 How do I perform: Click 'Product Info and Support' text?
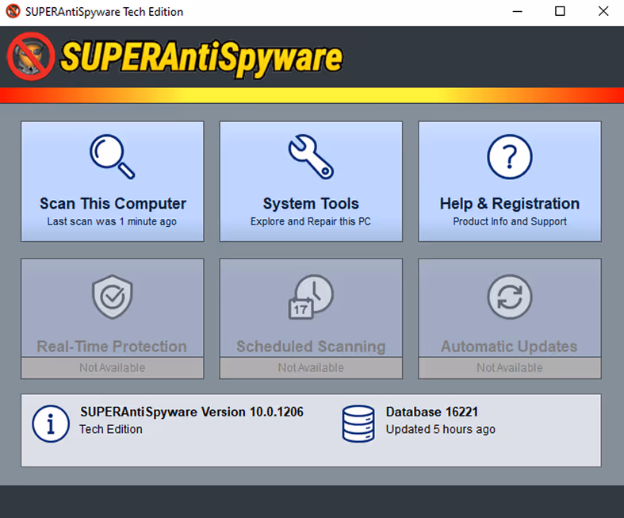[509, 221]
